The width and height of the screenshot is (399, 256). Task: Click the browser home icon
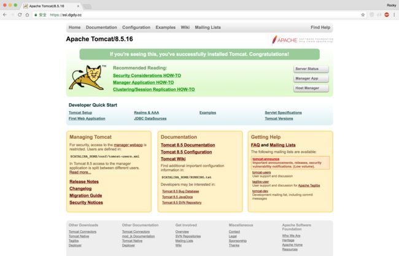click(27, 15)
